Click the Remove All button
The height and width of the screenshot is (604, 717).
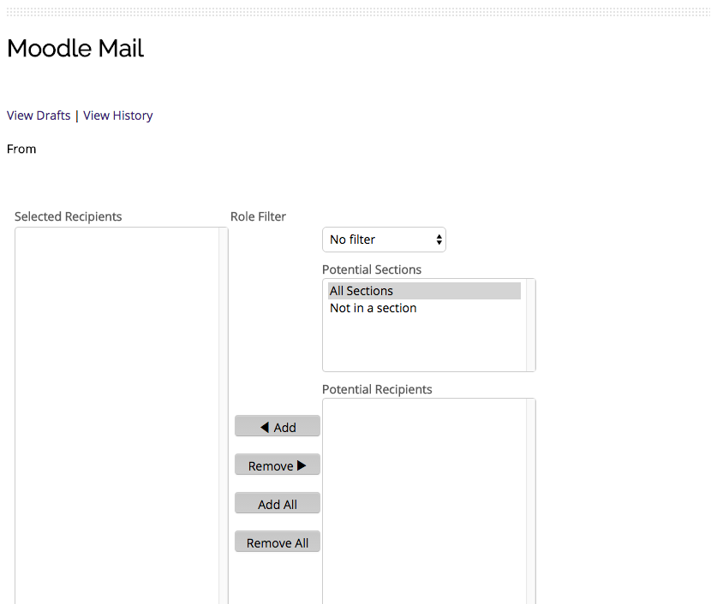[x=278, y=542]
